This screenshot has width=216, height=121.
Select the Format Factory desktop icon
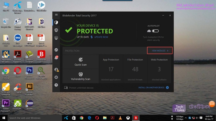[x=18, y=24]
